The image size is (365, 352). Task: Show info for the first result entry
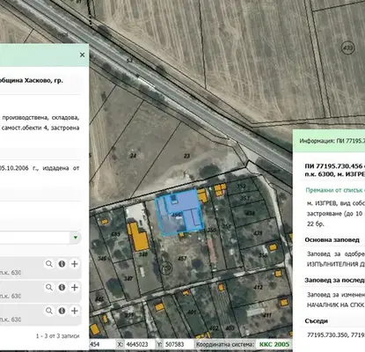point(62,264)
